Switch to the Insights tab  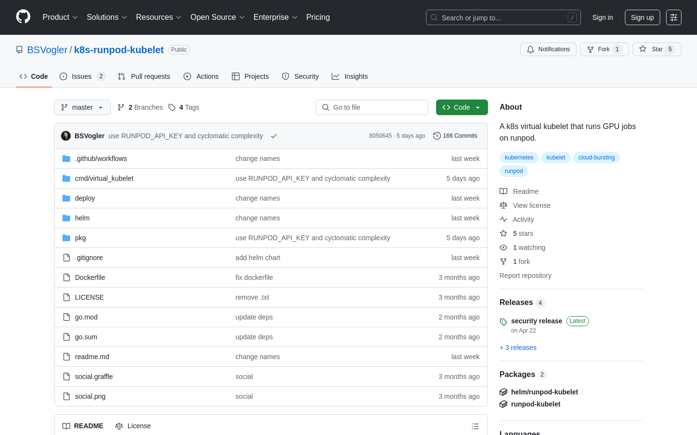350,76
